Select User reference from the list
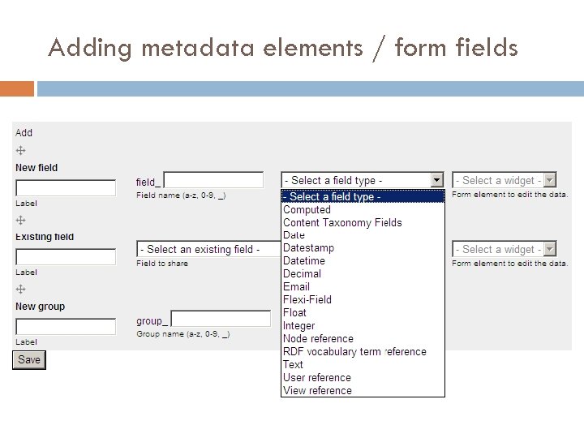This screenshot has height=438, width=584. [317, 377]
